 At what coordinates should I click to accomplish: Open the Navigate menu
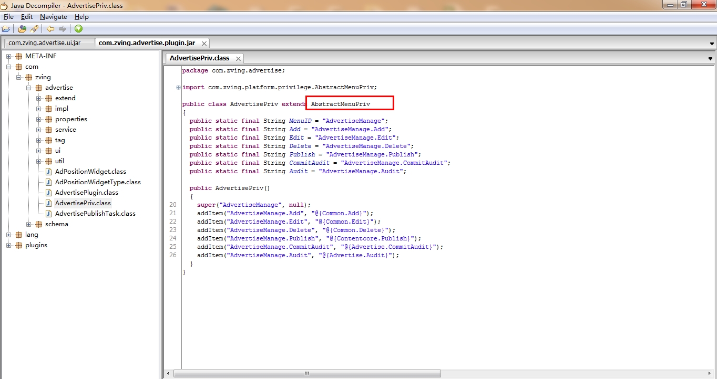coord(53,17)
